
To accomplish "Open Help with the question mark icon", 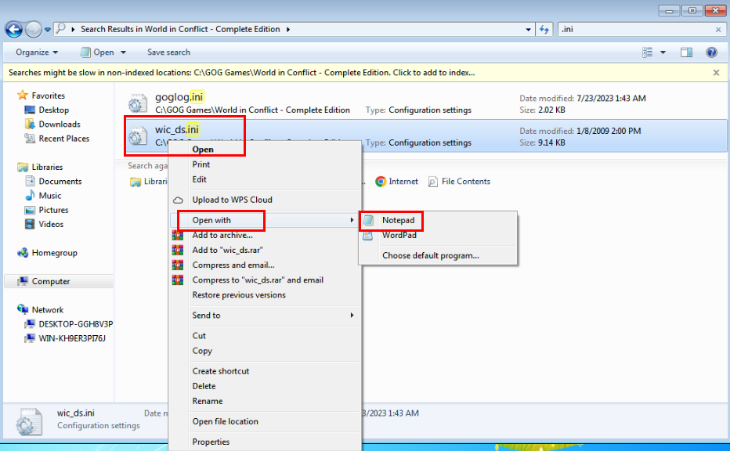I will 711,52.
